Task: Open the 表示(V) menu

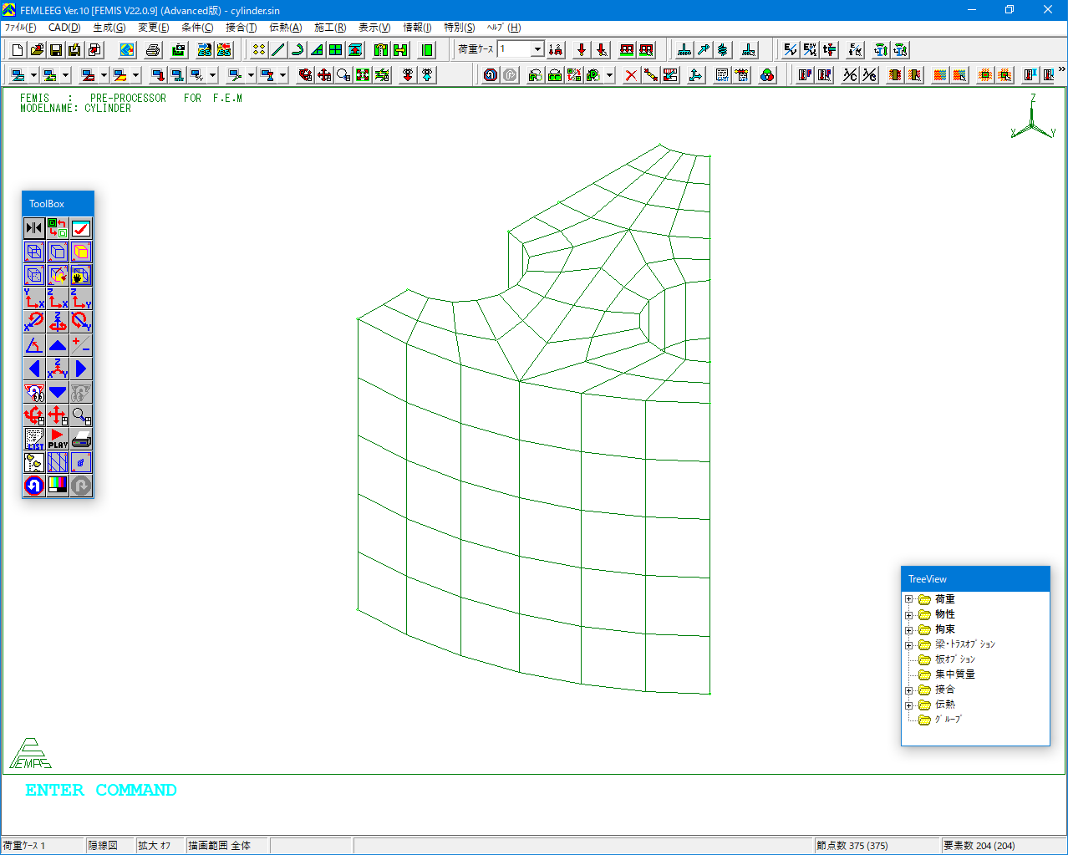Action: 374,28
